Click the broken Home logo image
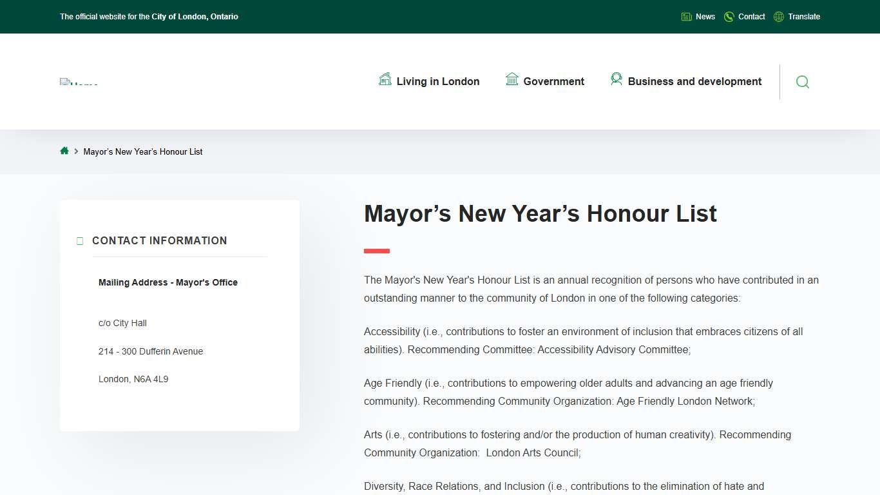Viewport: 880px width, 495px height. point(79,81)
